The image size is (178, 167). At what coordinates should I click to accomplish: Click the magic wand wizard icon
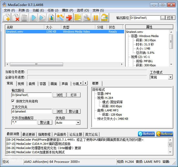click(60, 17)
